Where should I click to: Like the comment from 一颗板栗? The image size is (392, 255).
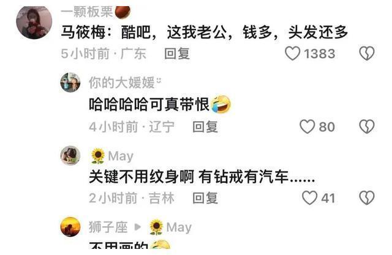pos(293,53)
